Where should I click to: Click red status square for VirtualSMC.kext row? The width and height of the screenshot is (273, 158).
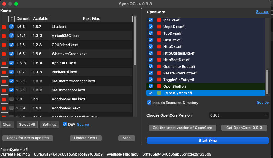pyautogui.click(x=4, y=36)
